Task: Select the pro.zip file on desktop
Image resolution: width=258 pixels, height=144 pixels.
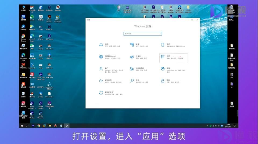Action: pos(41,95)
